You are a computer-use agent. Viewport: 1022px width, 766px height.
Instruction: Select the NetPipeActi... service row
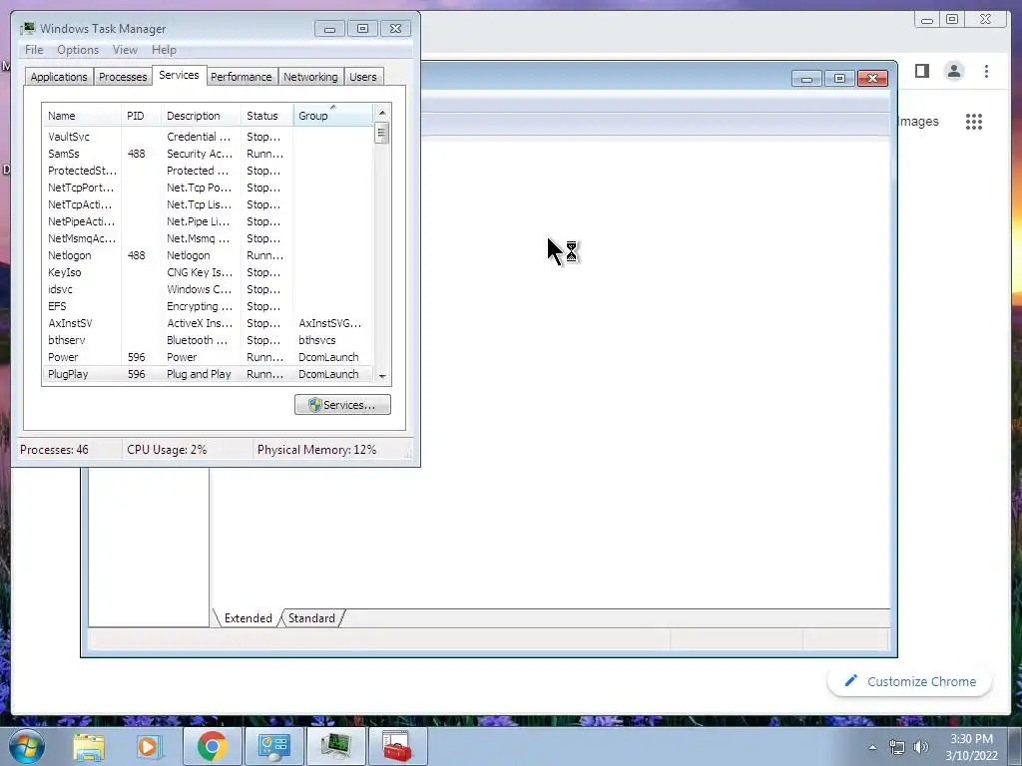pos(208,221)
